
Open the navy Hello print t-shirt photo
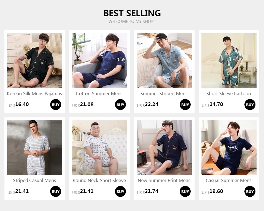(229, 148)
